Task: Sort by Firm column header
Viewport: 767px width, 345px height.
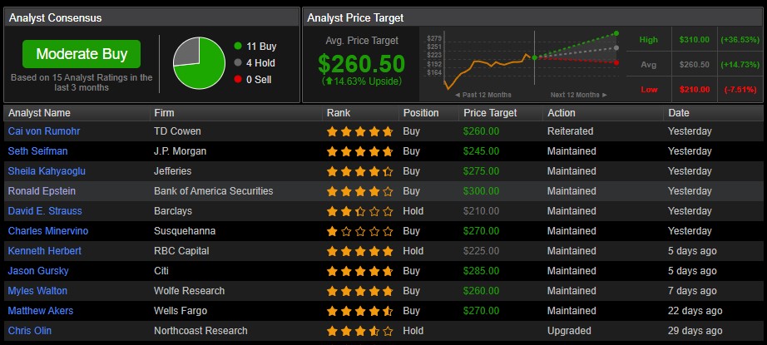Action: coord(164,113)
